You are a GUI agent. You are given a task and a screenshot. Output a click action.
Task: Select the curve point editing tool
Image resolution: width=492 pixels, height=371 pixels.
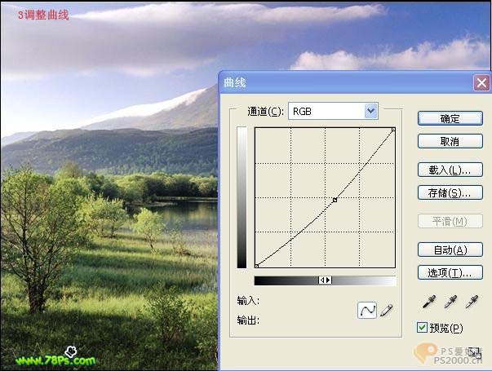point(367,310)
